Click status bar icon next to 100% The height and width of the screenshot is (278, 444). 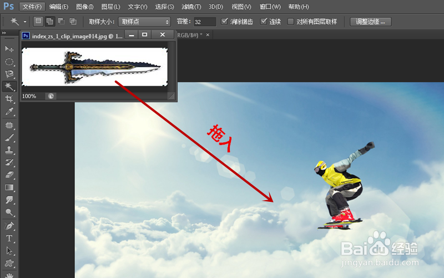51,96
